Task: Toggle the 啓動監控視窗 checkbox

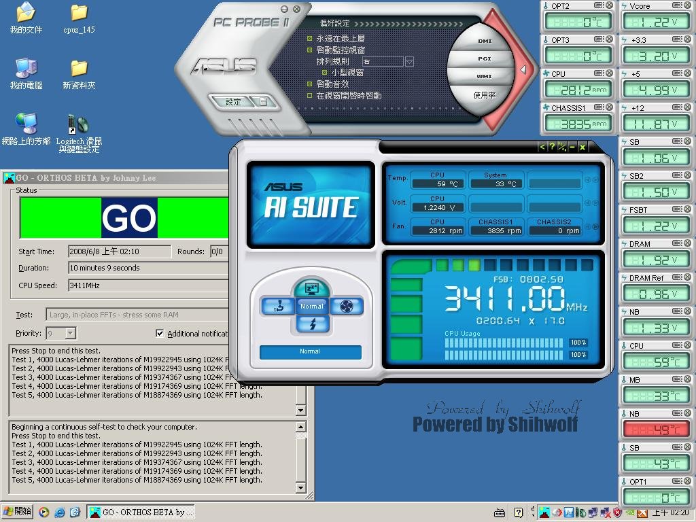Action: tap(310, 50)
